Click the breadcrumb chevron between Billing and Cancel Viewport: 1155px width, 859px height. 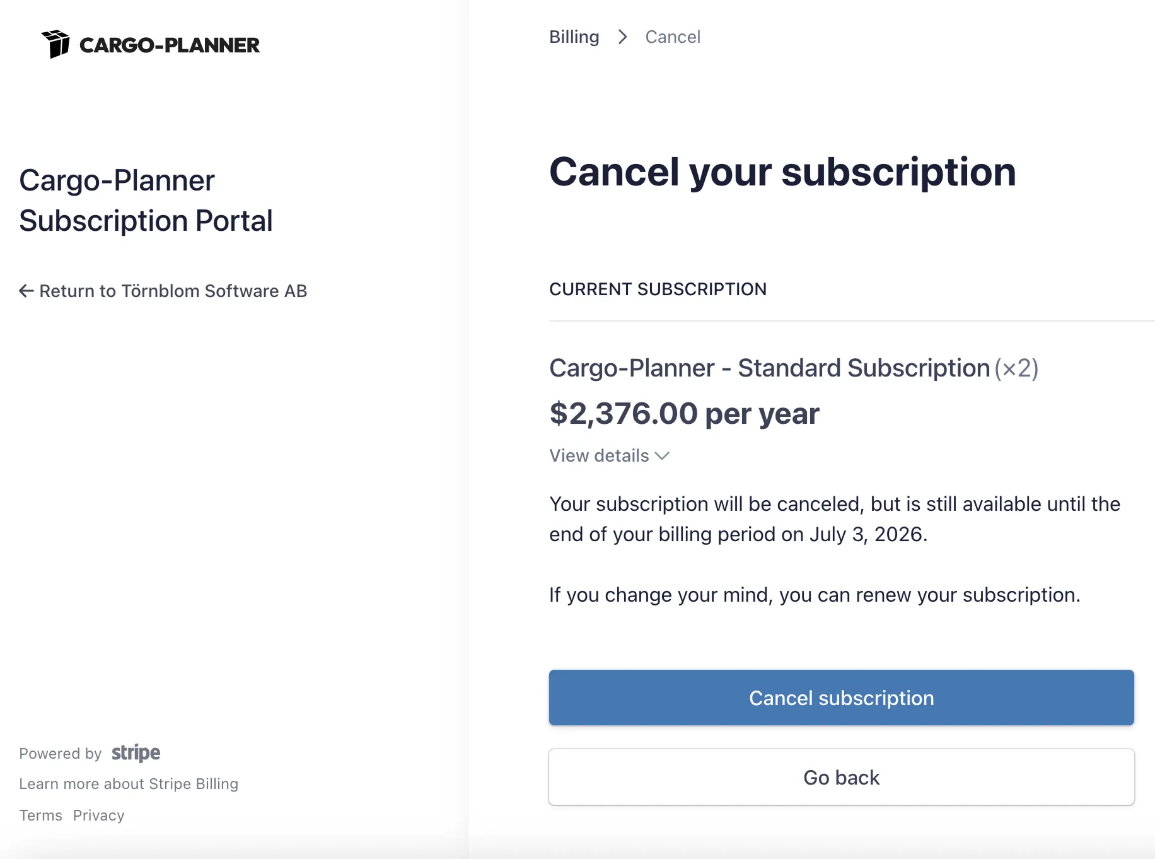(622, 37)
